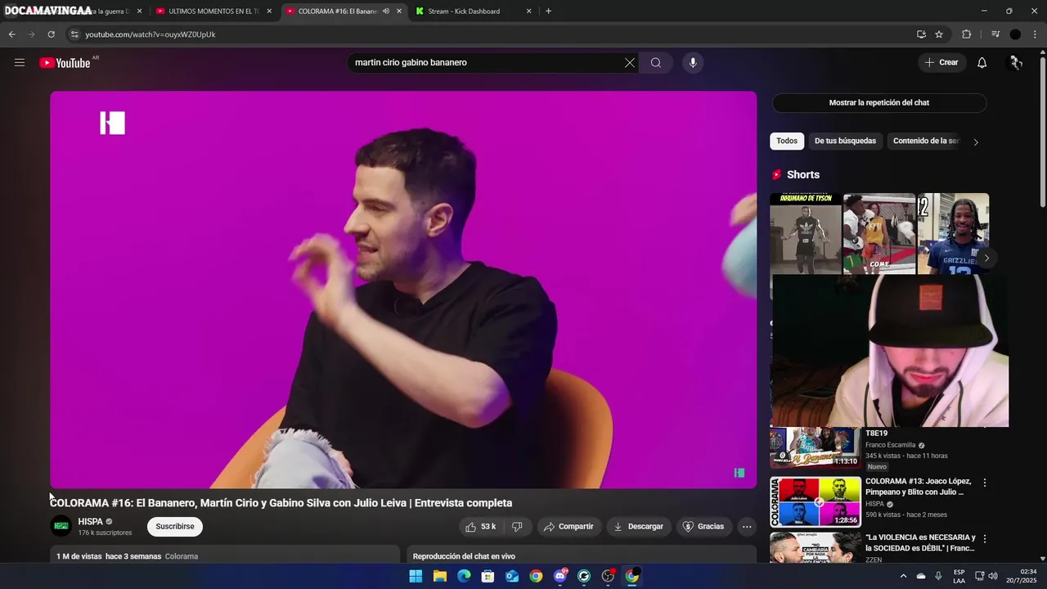This screenshot has width=1047, height=589.
Task: Dislike the video
Action: tap(517, 527)
